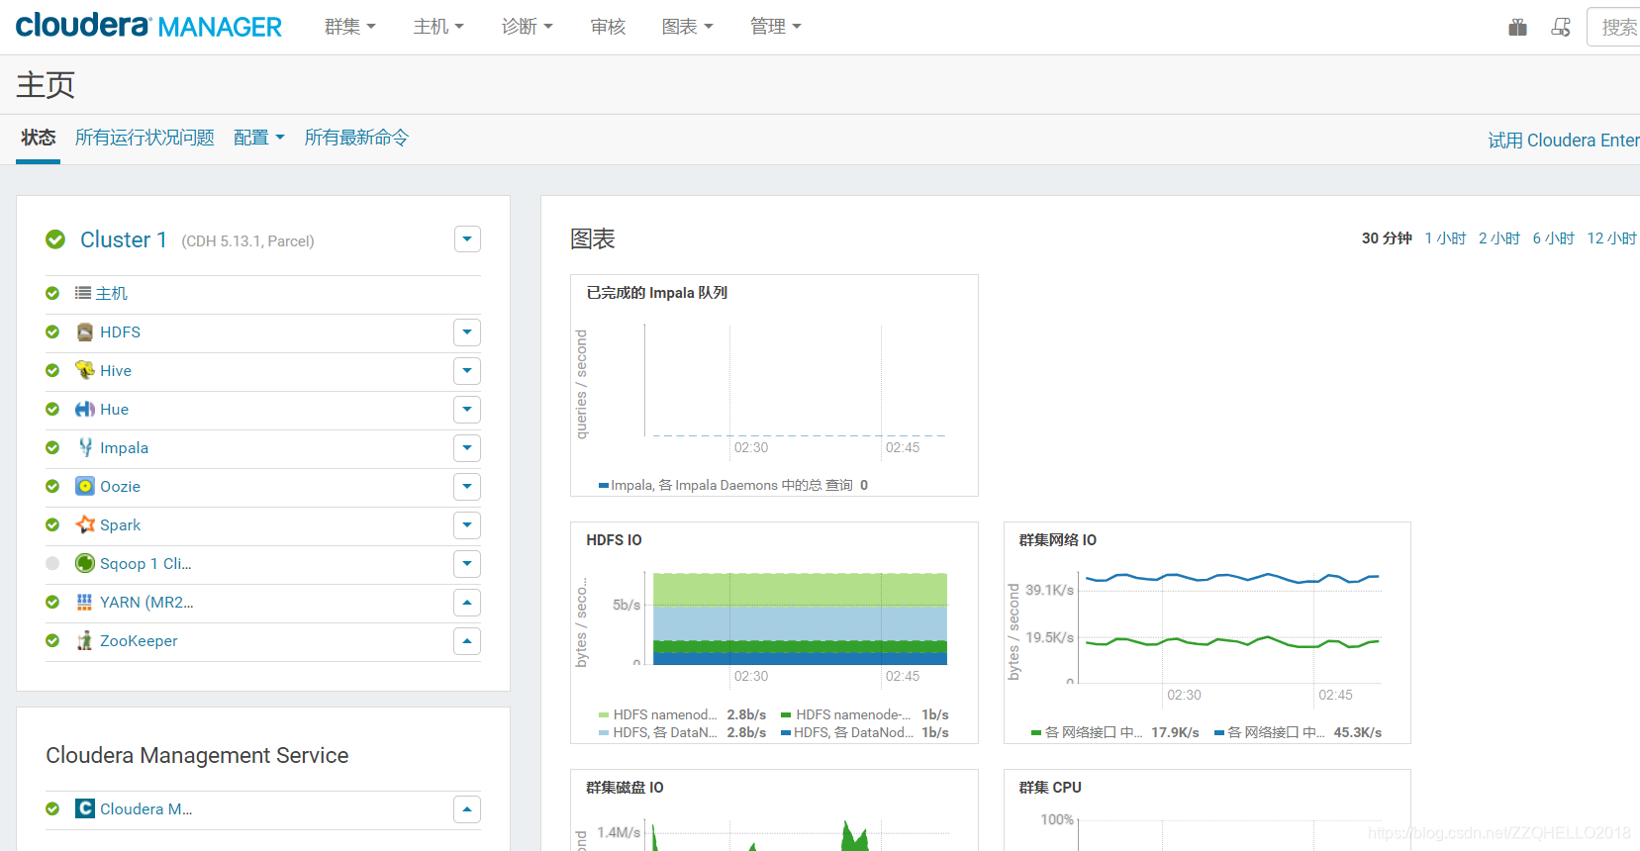Viewport: 1640px width, 851px height.
Task: Click inside the 搜索 search field
Action: [1613, 27]
